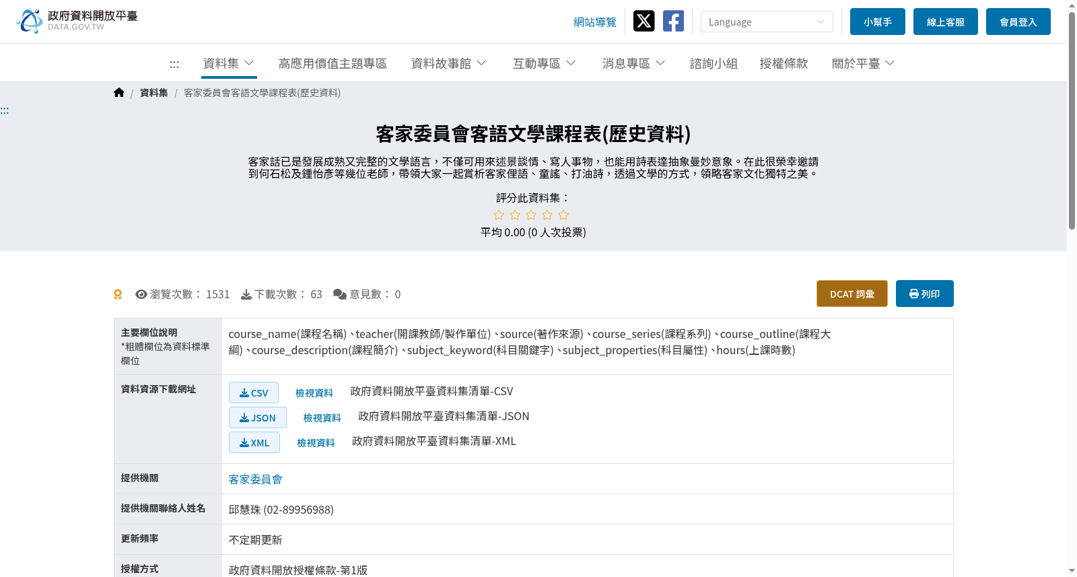Click 檢視資料 for the CSV row
Viewport: 1077px width, 577px height.
(x=314, y=393)
